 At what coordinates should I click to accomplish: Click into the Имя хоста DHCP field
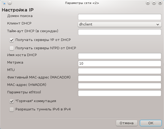(x=120, y=56)
